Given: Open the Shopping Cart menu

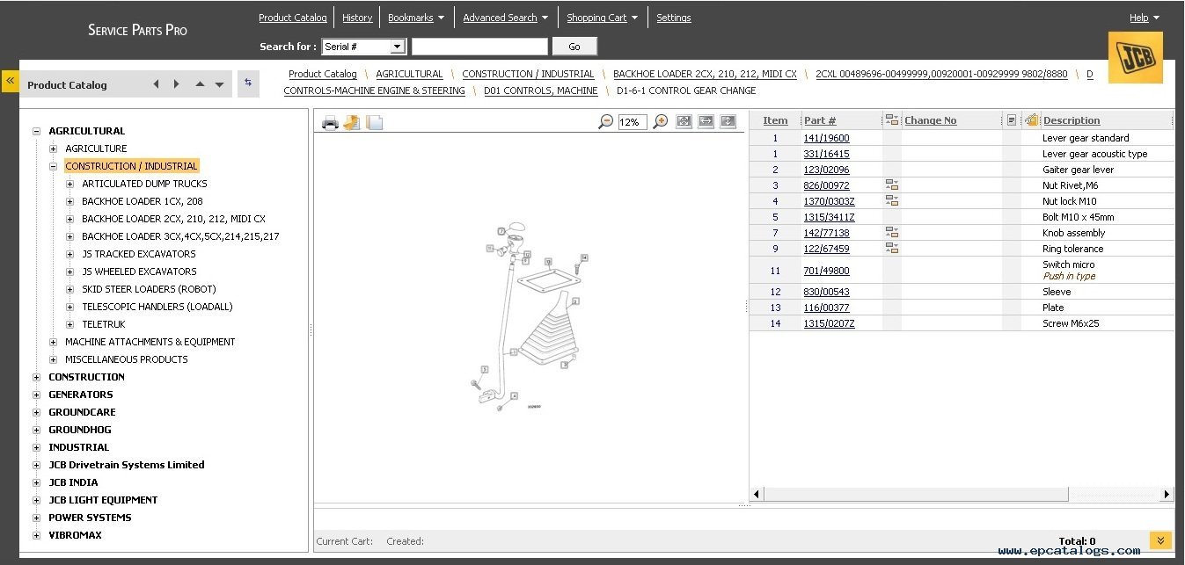Looking at the screenshot, I should pos(602,18).
